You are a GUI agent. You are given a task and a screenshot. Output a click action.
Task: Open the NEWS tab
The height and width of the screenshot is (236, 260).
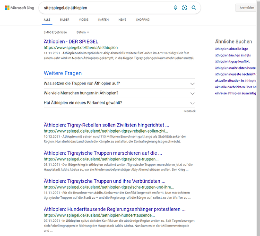pos(122,20)
